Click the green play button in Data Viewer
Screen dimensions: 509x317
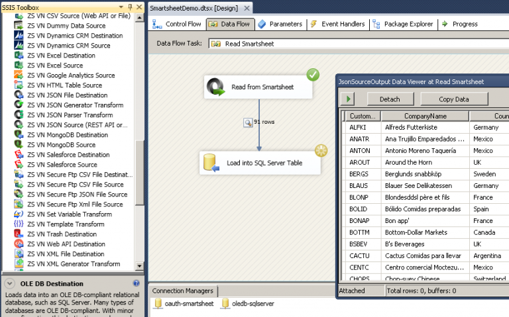[x=348, y=99]
